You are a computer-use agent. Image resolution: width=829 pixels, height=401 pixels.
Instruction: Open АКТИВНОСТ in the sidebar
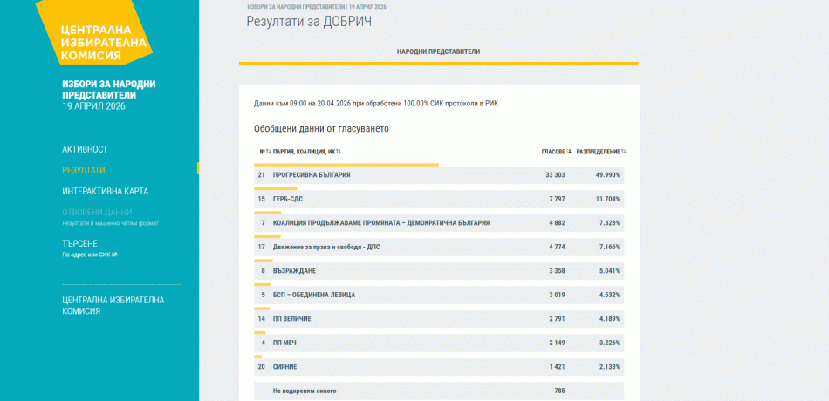point(85,149)
